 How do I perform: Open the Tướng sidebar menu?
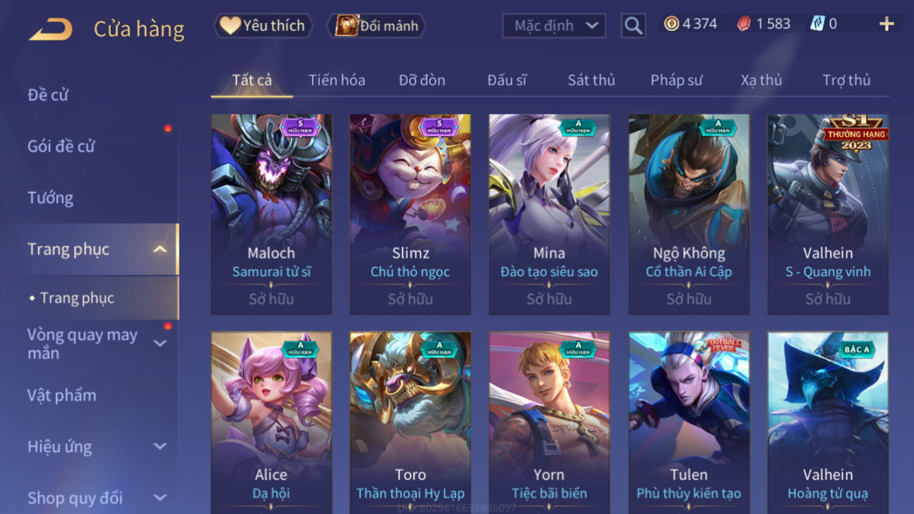point(50,198)
